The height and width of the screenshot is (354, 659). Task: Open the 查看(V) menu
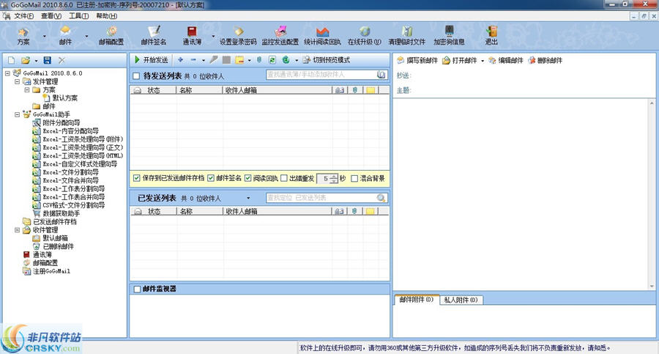click(x=51, y=16)
